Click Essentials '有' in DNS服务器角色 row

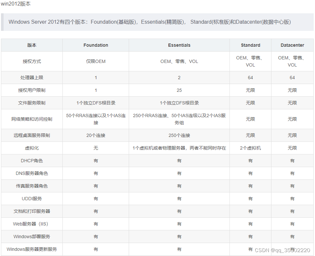point(179,173)
